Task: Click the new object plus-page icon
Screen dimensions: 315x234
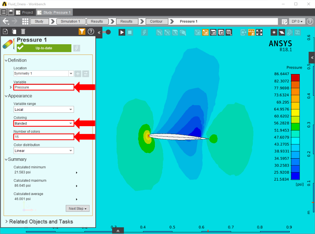Action: [x=5, y=31]
